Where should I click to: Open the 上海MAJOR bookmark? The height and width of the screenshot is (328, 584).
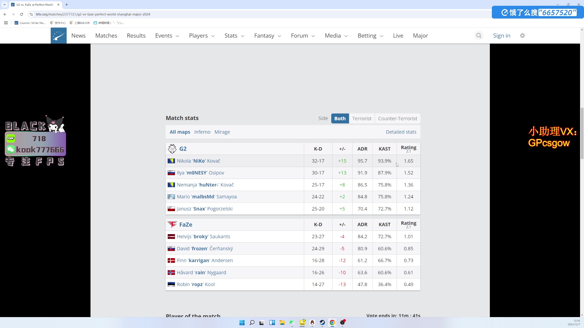click(80, 23)
